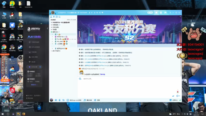206x116 pixels.
Task: Open QQ Music desktop icon
Action: (x=12, y=4)
